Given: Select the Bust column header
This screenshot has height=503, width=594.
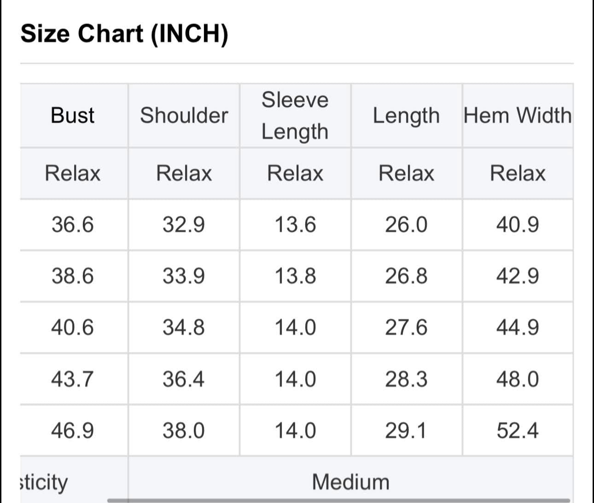Looking at the screenshot, I should pyautogui.click(x=72, y=115).
